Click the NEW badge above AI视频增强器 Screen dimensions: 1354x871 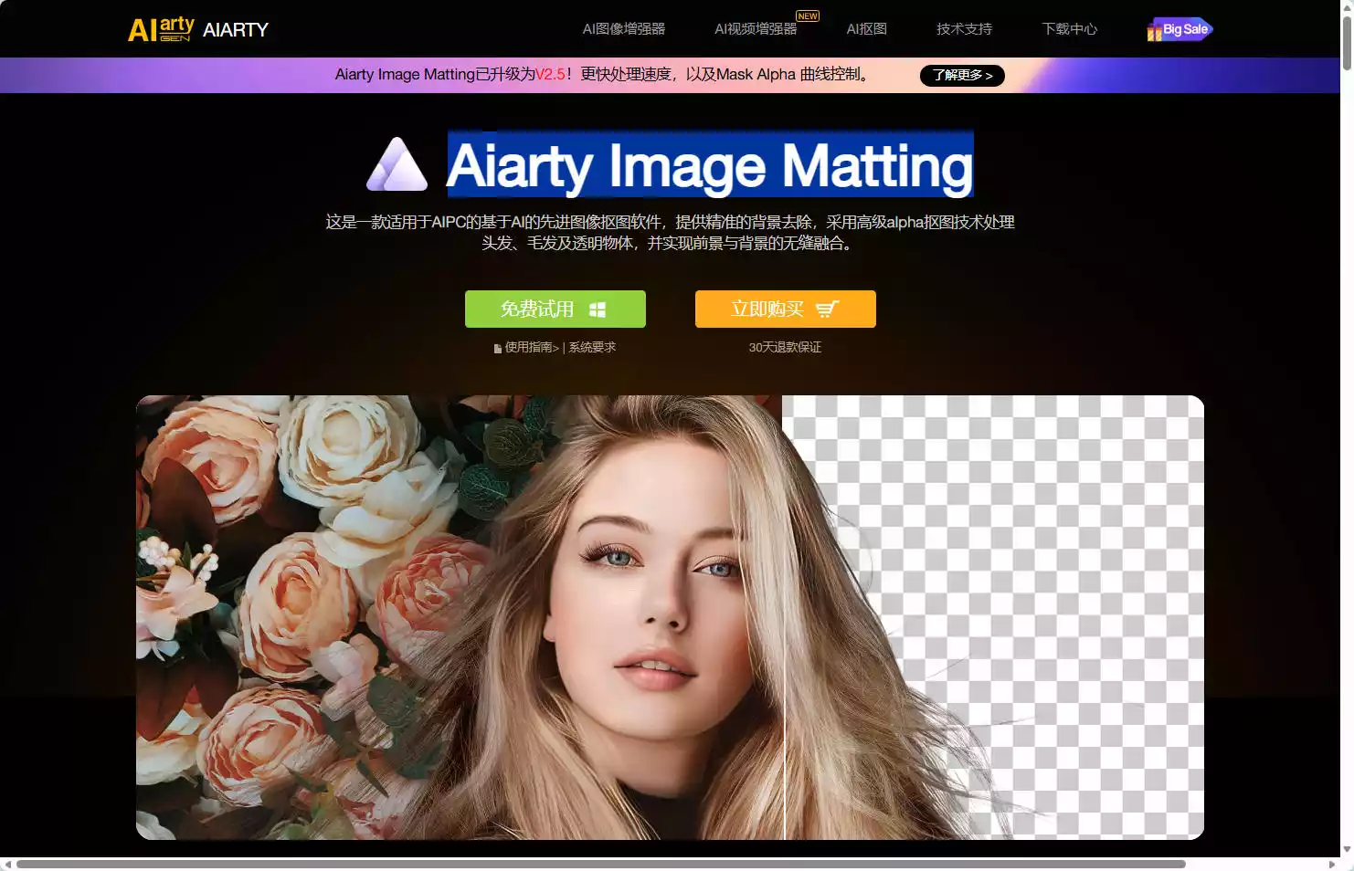[x=808, y=16]
